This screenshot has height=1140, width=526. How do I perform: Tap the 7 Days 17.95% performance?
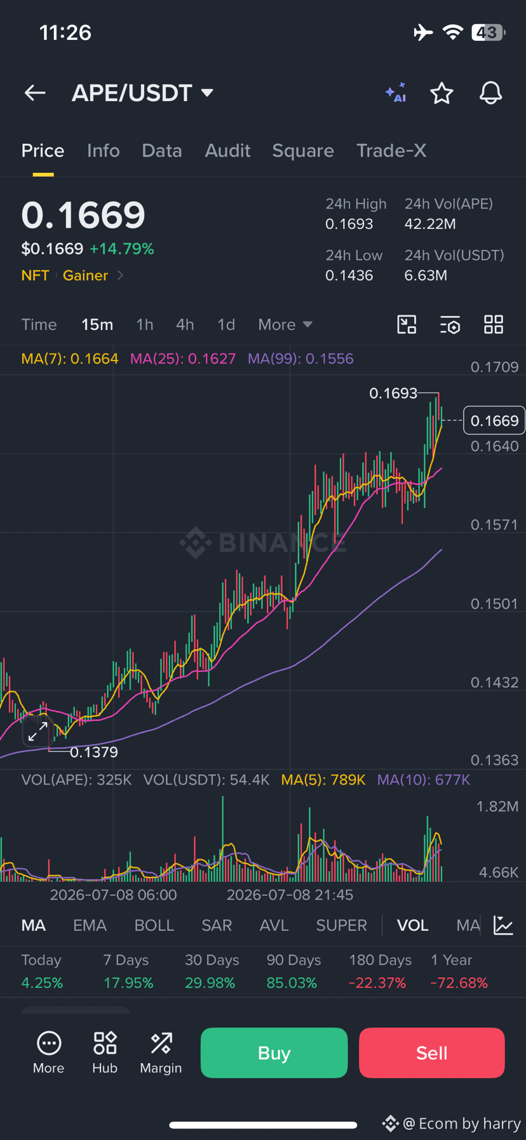[128, 972]
